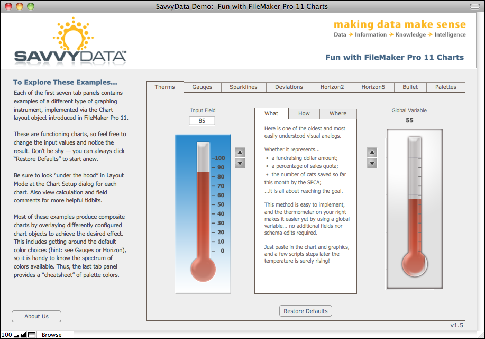Click the blue thermometer chart
Screen dimensions: 485x339
coord(203,214)
